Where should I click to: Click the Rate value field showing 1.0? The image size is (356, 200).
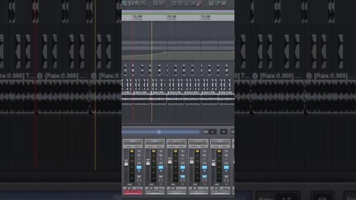(x=212, y=132)
